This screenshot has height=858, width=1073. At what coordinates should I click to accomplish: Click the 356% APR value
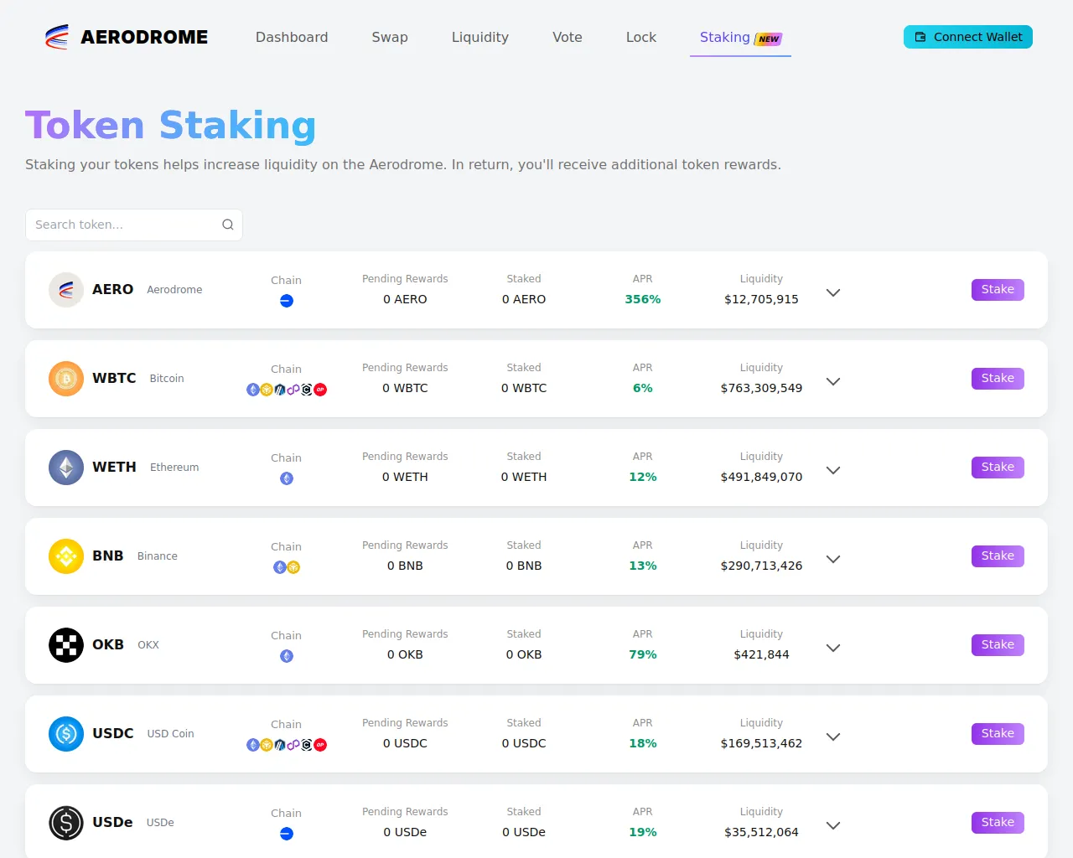(x=643, y=299)
